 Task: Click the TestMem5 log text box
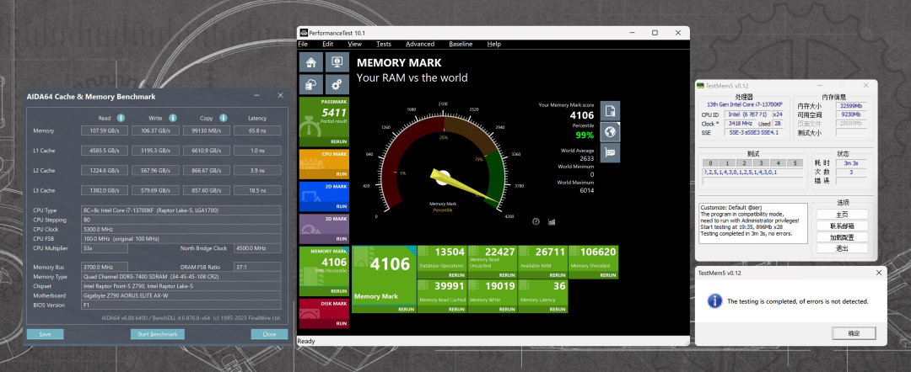tap(753, 224)
